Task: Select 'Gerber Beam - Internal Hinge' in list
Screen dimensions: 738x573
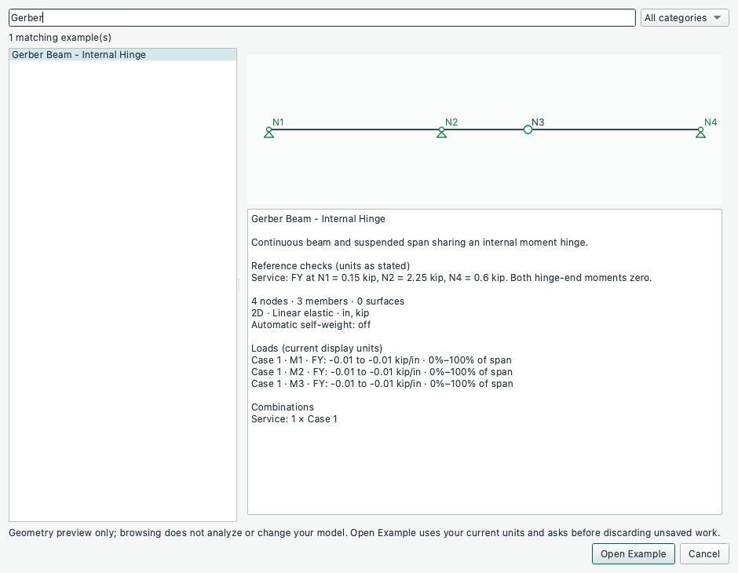Action: tap(122, 55)
